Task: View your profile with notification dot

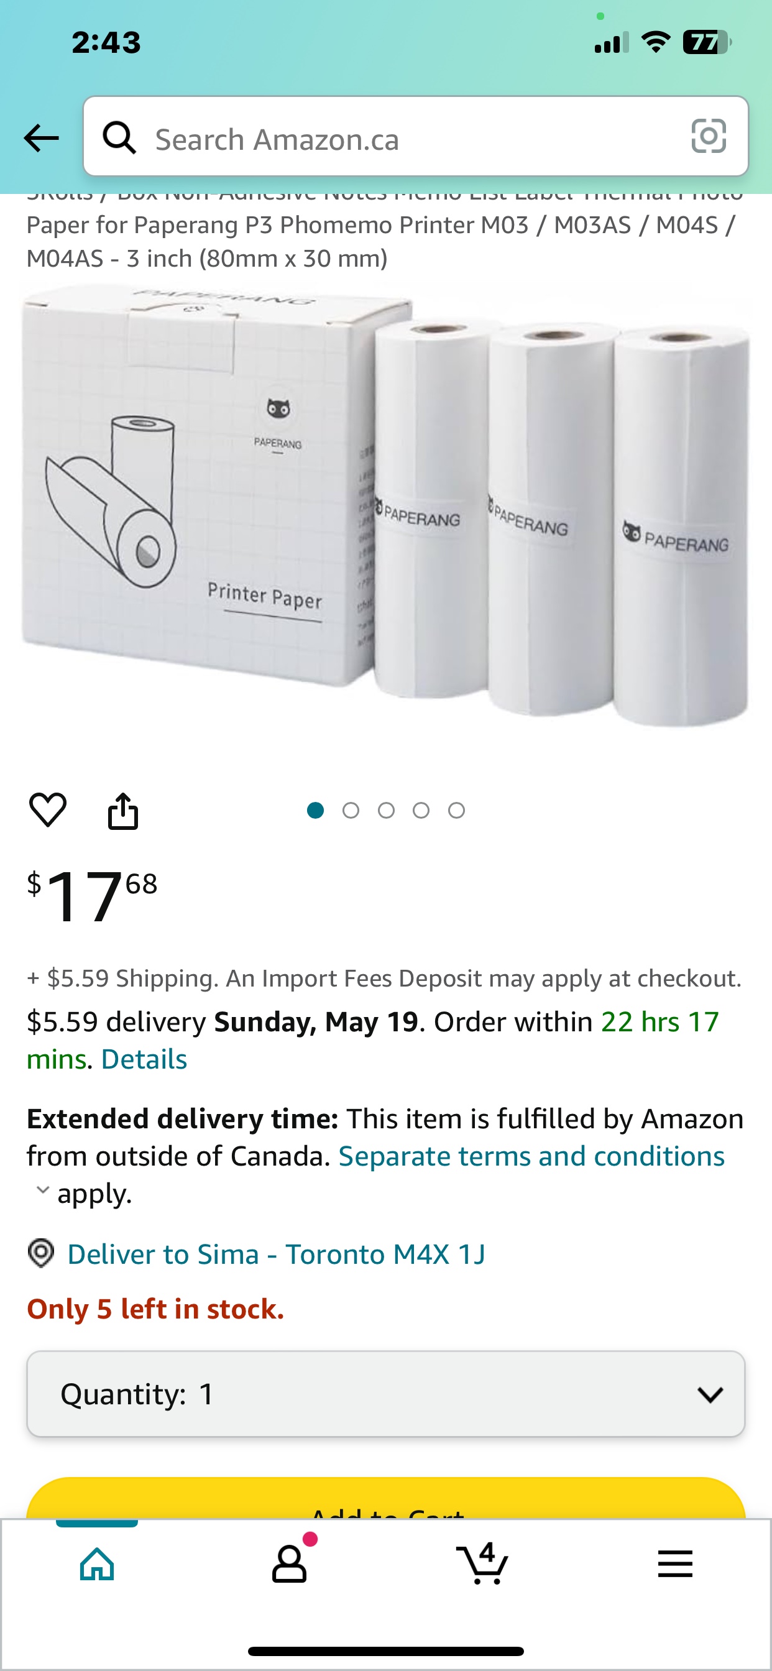Action: [289, 1563]
